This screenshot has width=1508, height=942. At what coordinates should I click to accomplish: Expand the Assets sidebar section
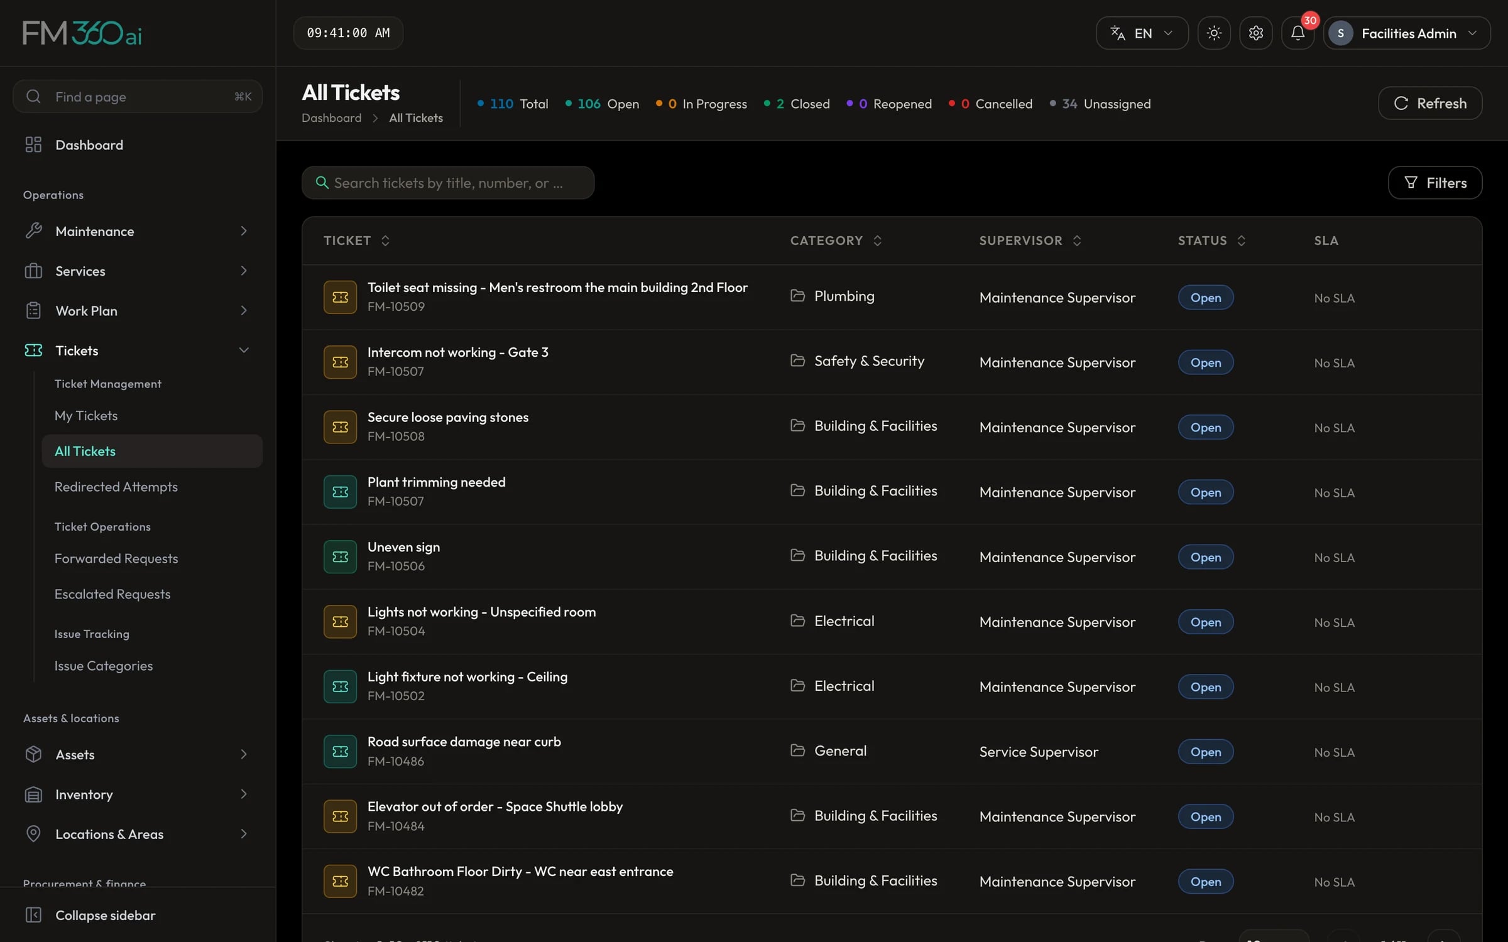(x=138, y=754)
